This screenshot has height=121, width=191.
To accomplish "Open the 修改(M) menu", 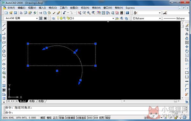I will click(96, 8).
